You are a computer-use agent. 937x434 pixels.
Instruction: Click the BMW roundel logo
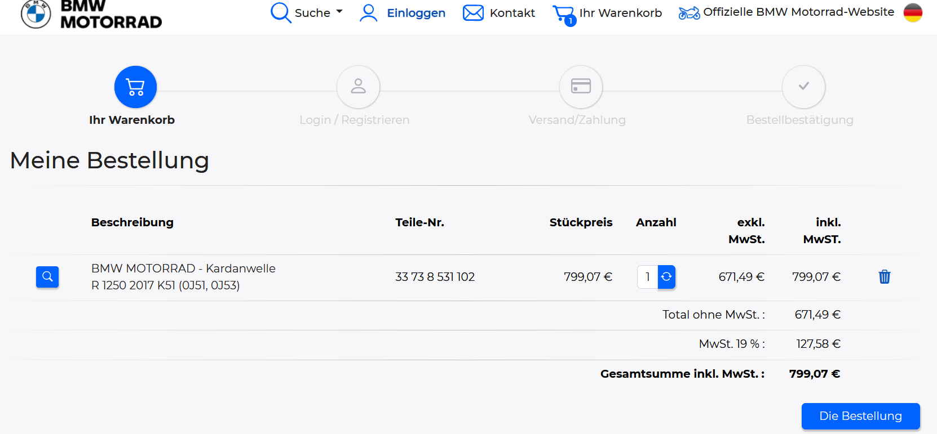36,14
